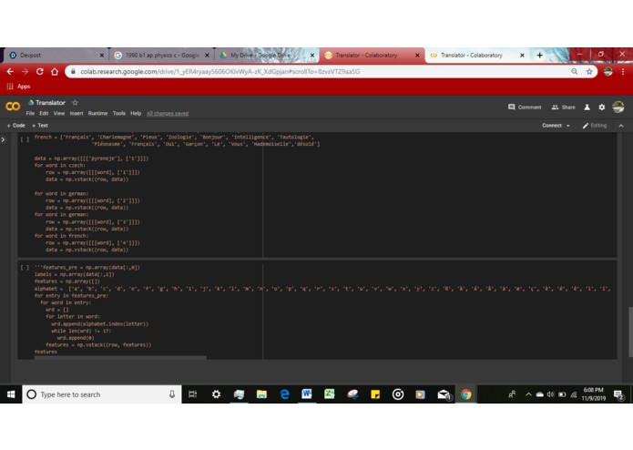633x450 pixels.
Task: Open File Explorer from the taskbar
Action: (261, 394)
